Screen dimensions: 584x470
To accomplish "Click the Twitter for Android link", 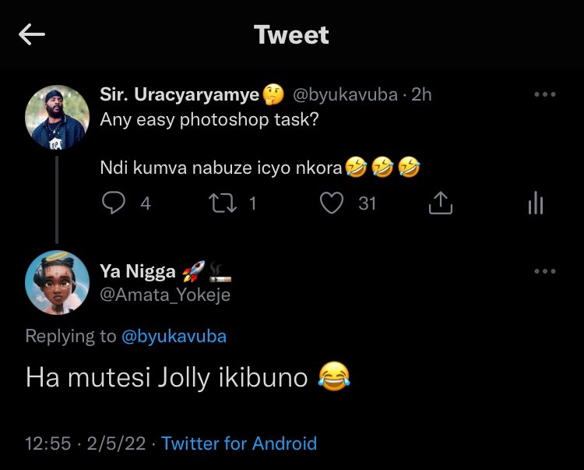I will 239,443.
